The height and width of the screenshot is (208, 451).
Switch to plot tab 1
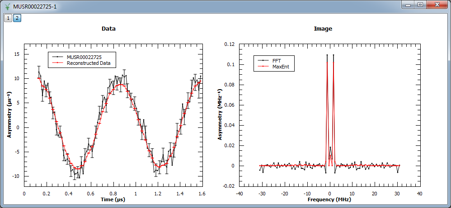pyautogui.click(x=8, y=18)
